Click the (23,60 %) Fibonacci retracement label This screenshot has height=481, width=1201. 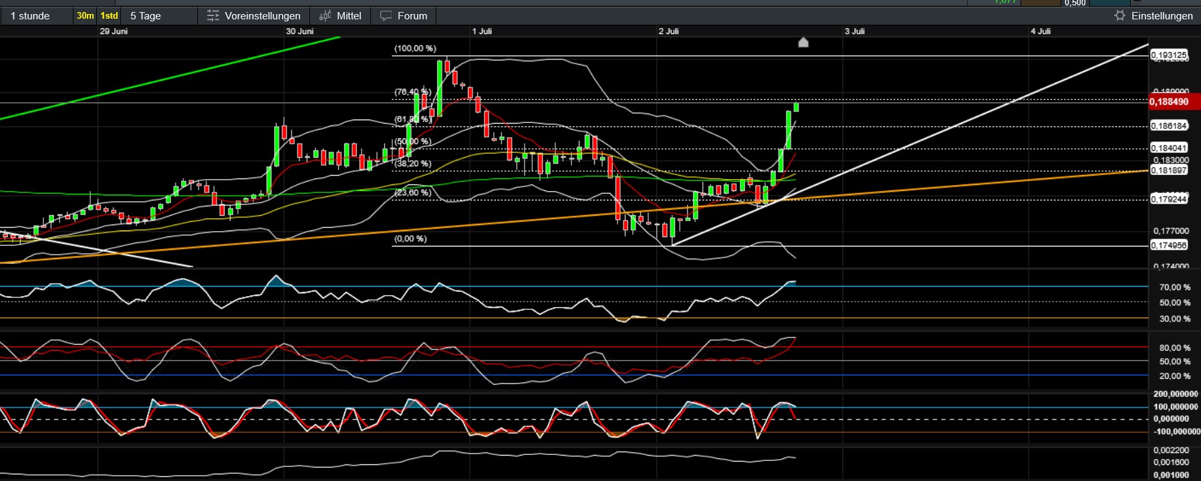[413, 192]
